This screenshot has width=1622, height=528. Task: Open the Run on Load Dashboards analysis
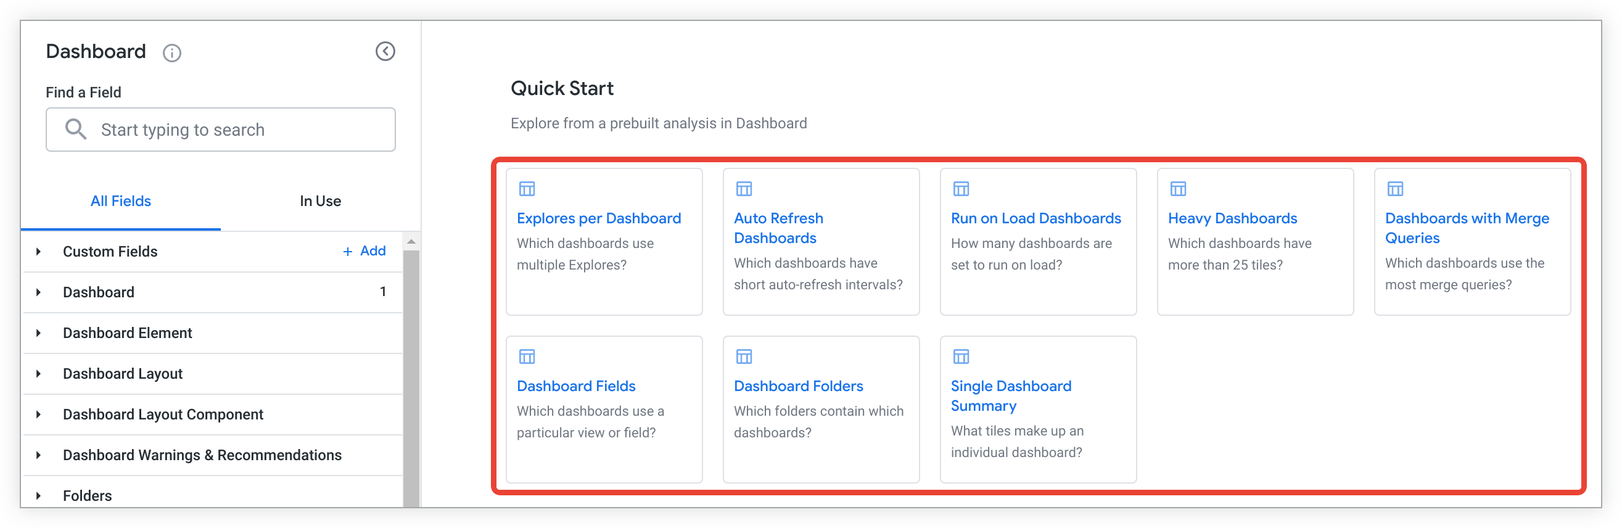point(1035,218)
